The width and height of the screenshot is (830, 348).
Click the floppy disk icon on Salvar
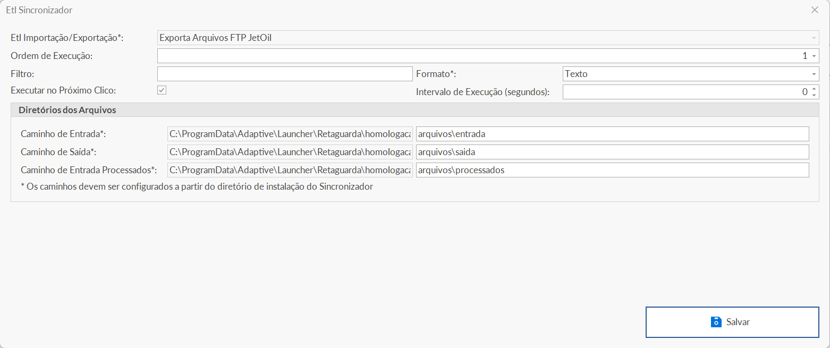[x=716, y=322]
